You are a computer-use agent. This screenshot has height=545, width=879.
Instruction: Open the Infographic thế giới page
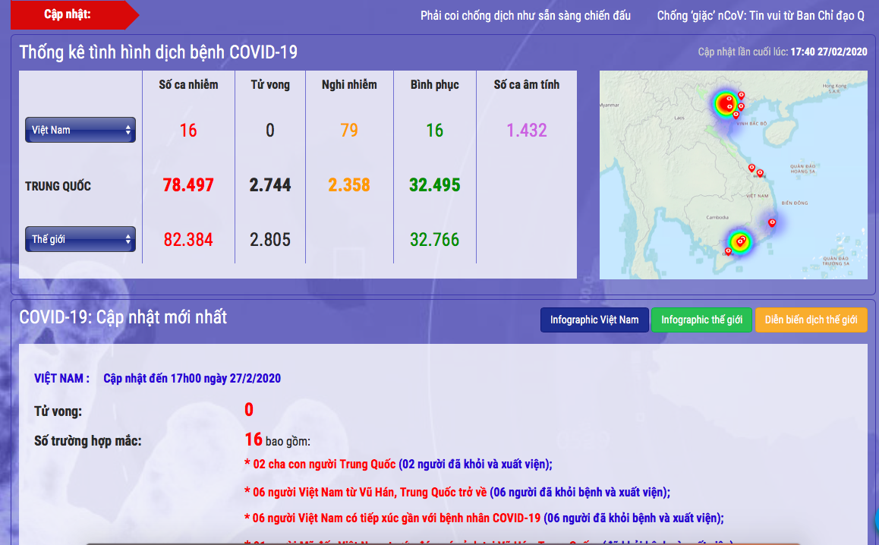coord(701,320)
